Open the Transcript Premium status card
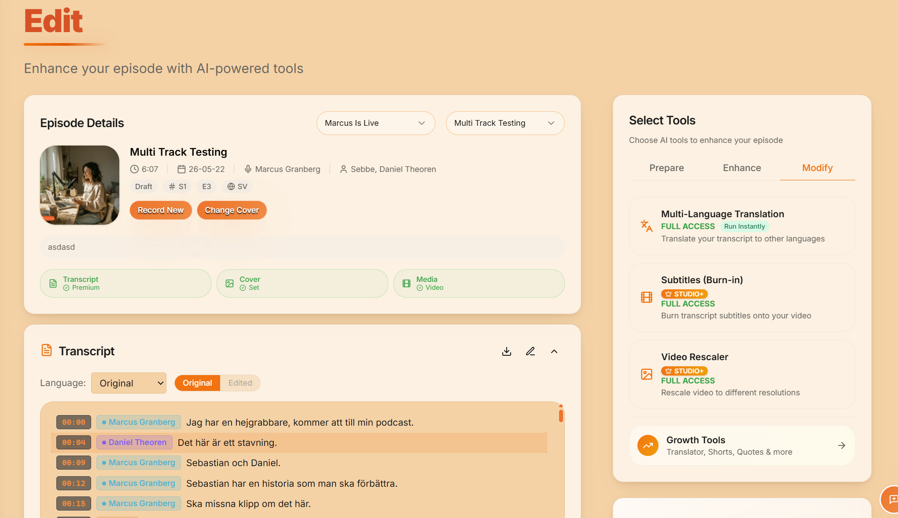 pyautogui.click(x=125, y=283)
